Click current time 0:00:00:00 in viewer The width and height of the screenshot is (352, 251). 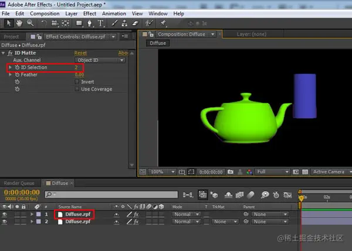coord(211,172)
